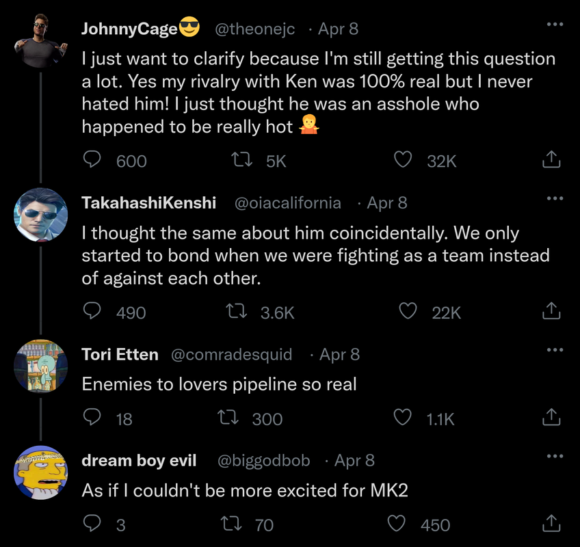Like TakahashiKenshi's tweet with 22K likes

coord(408,312)
